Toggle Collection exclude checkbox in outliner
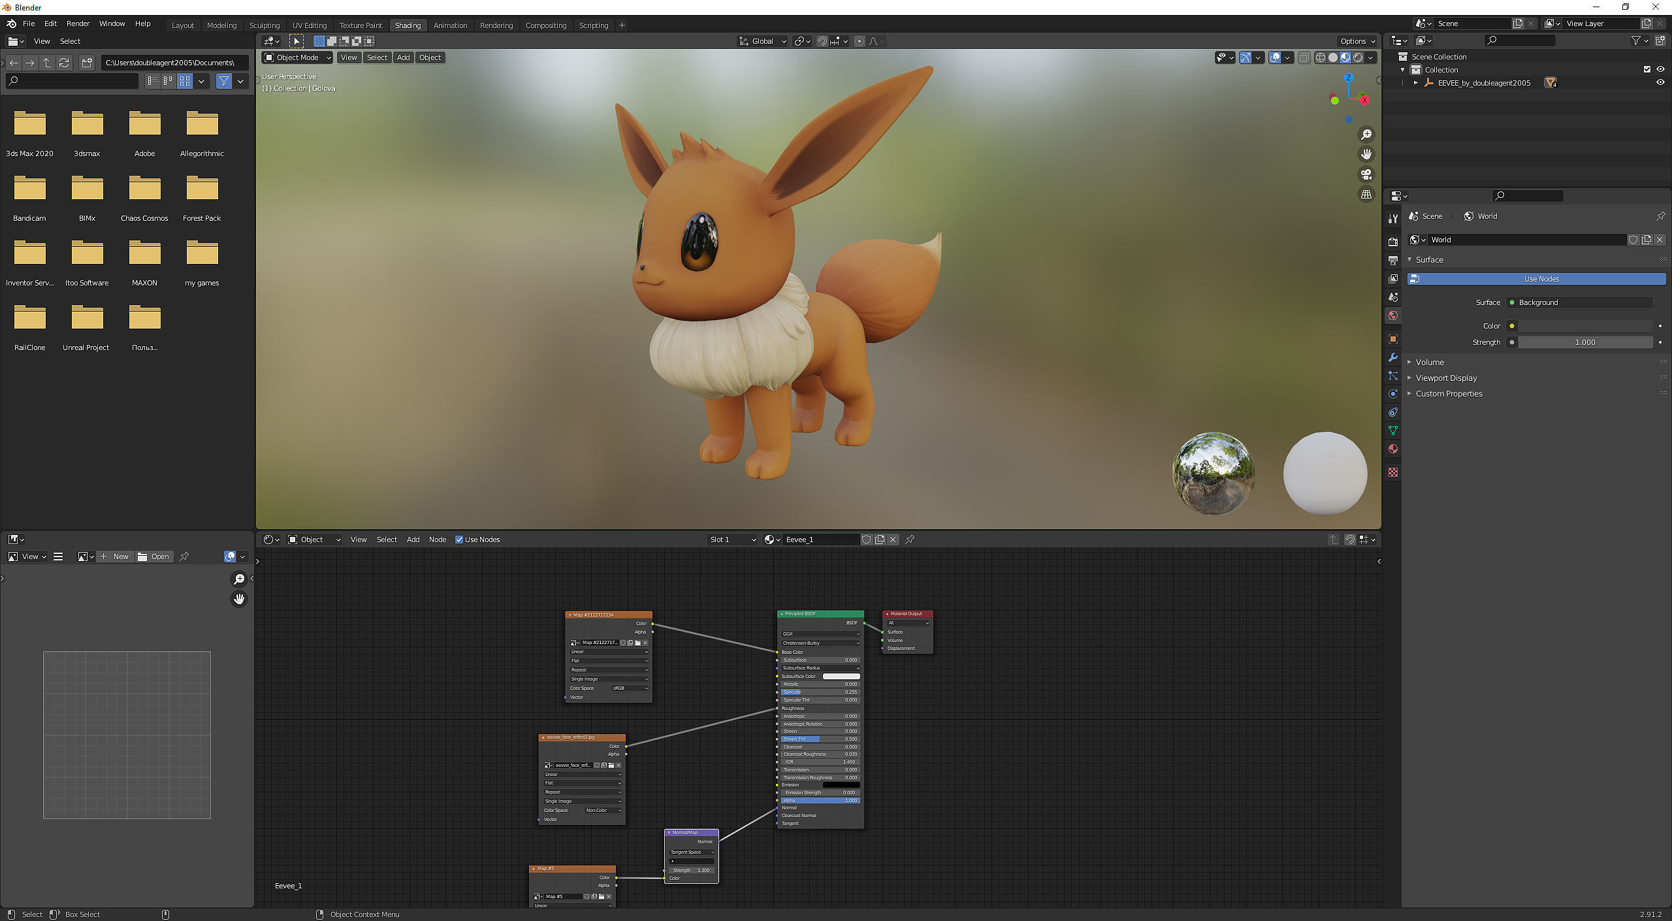Viewport: 1672px width, 921px height. pos(1647,69)
